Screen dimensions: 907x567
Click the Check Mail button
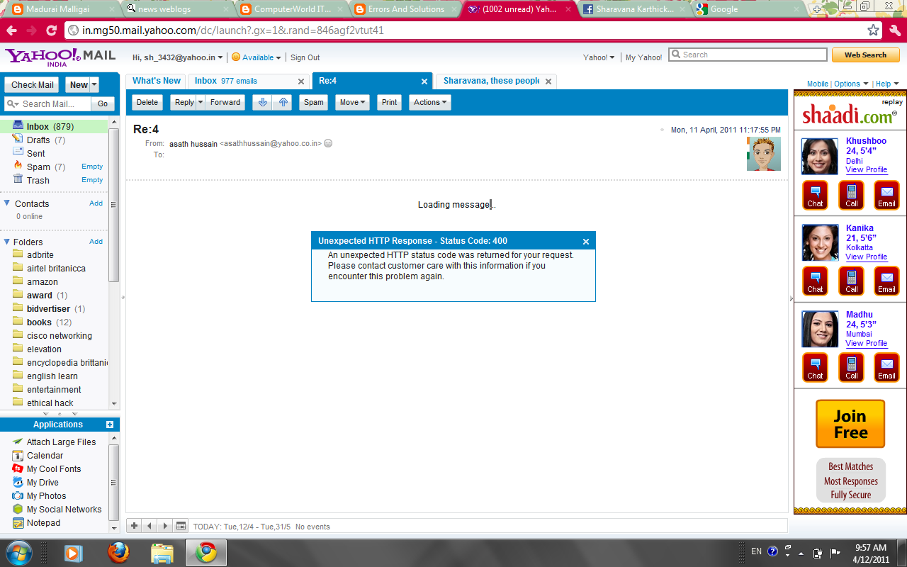[x=32, y=85]
